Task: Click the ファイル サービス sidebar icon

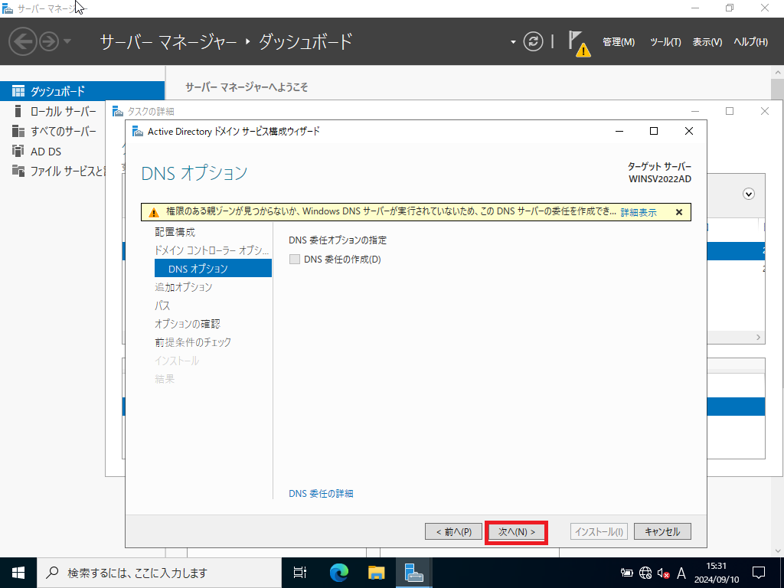Action: point(18,171)
